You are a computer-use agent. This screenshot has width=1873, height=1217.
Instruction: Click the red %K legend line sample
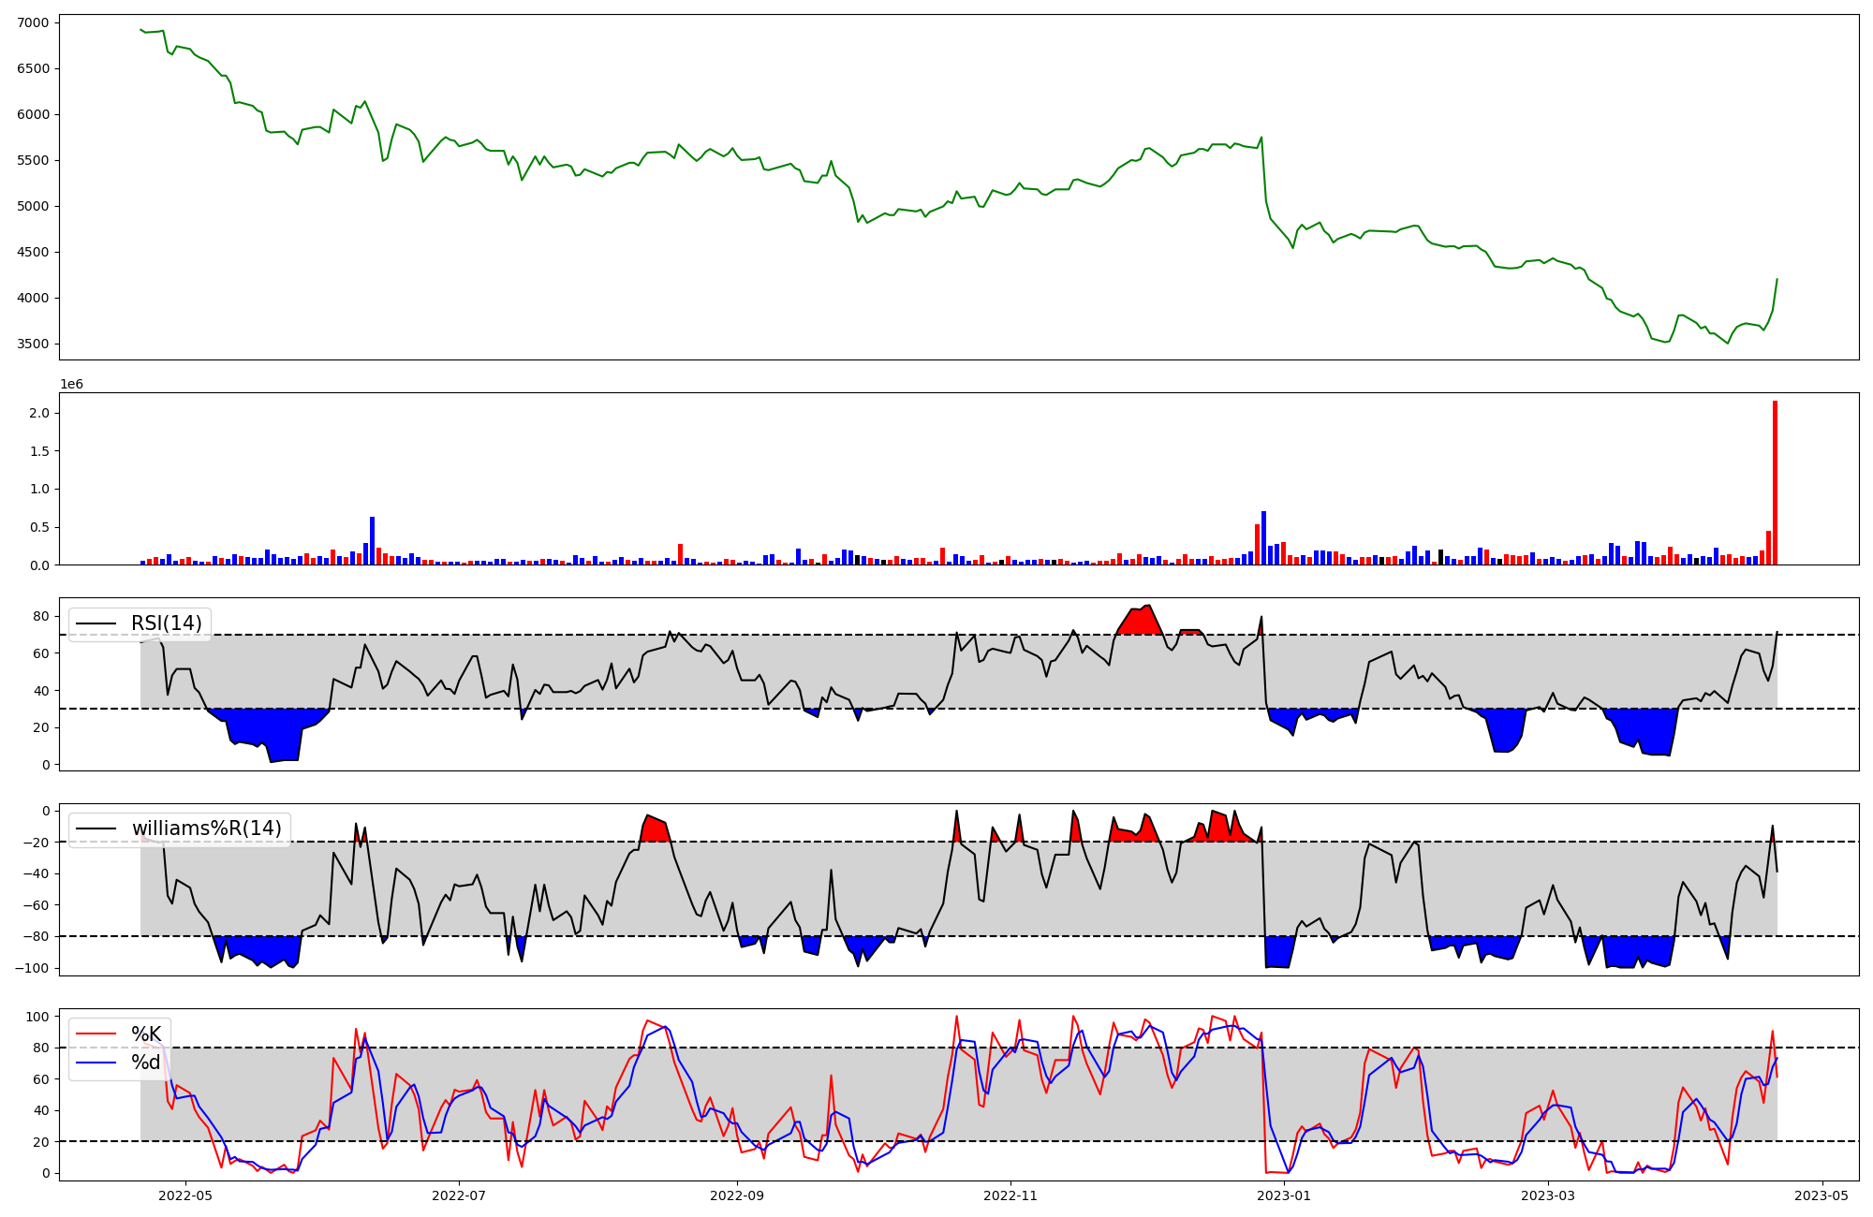point(96,1034)
